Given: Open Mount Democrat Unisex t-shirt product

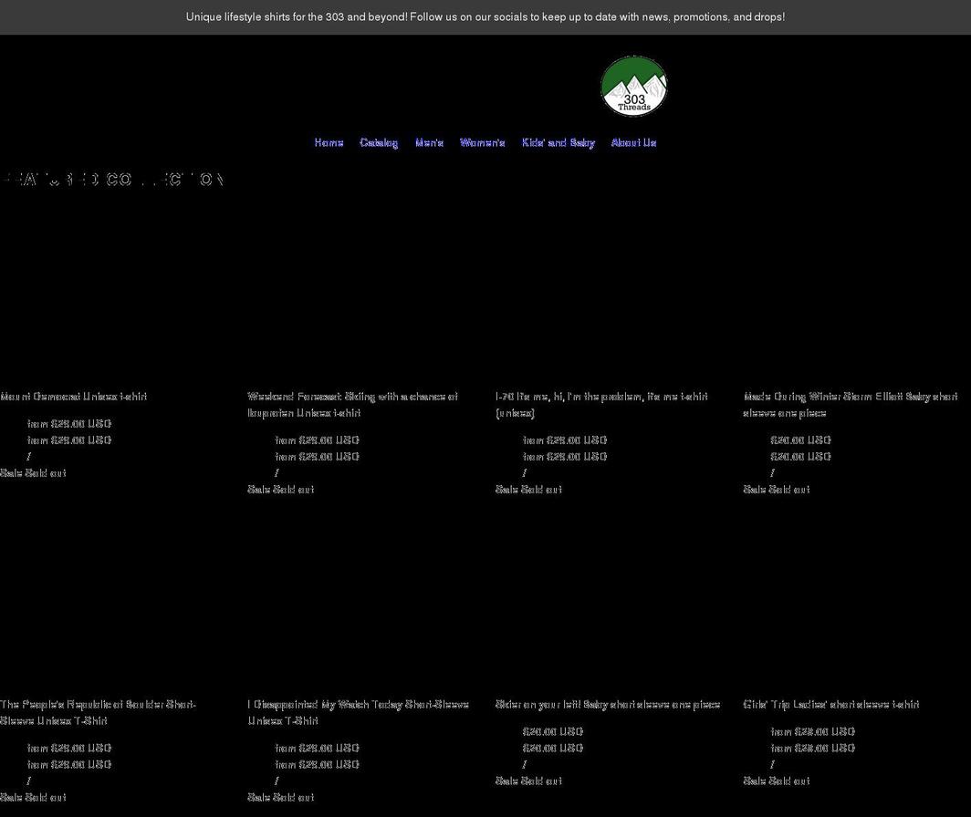Looking at the screenshot, I should point(74,397).
